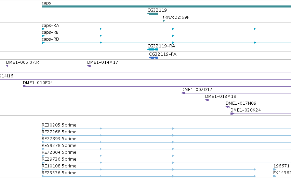This screenshot has height=178, width=291.
Task: Click the RE23336.5prime EST label
Action: [x=59, y=173]
